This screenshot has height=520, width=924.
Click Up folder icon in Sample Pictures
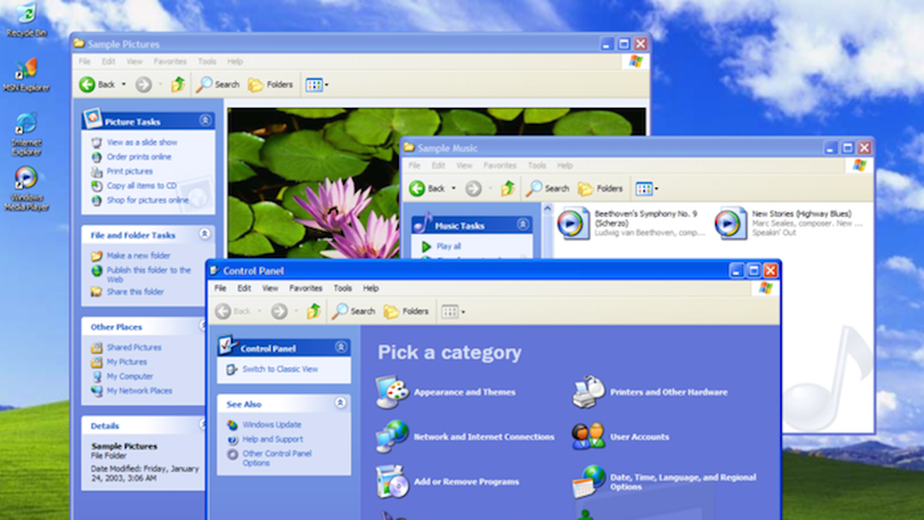tap(178, 85)
